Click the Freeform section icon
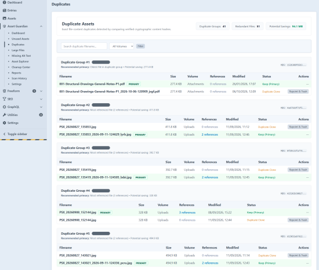Image resolution: width=319 pixels, height=270 pixels. tap(4, 91)
